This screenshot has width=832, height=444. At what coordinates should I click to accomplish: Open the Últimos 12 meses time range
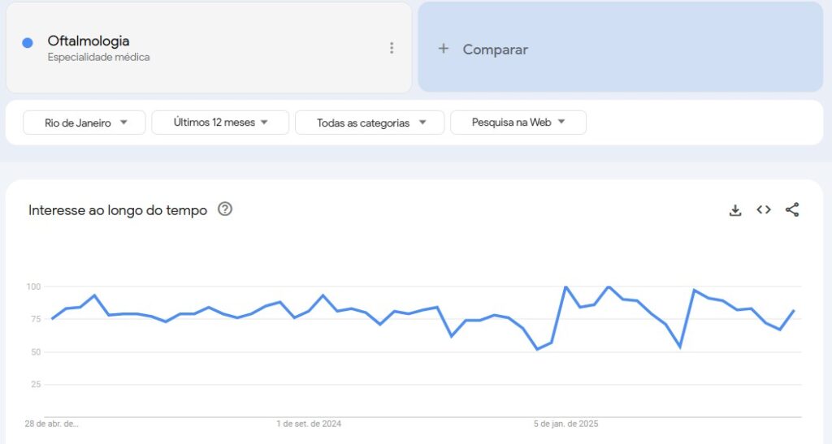(220, 123)
